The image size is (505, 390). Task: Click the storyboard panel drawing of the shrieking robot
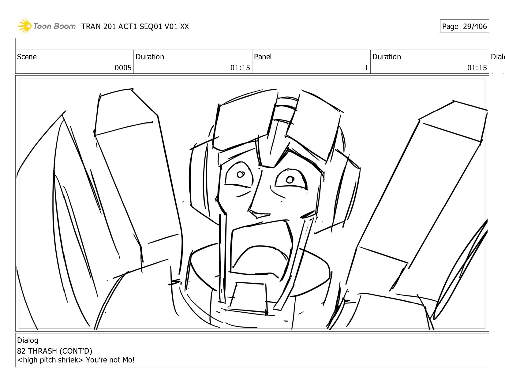pos(252,204)
